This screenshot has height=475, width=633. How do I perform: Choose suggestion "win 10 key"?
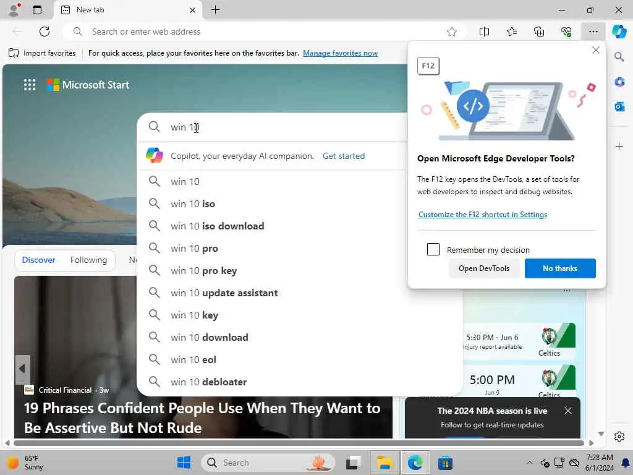coord(300,315)
